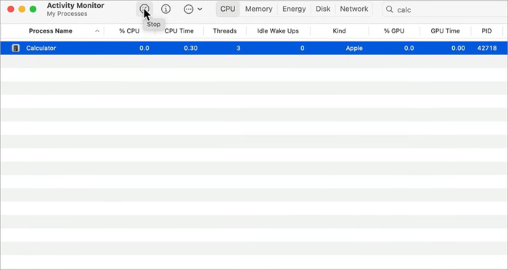Switch to the Energy tab
Screen dimensions: 508x270
pyautogui.click(x=294, y=9)
